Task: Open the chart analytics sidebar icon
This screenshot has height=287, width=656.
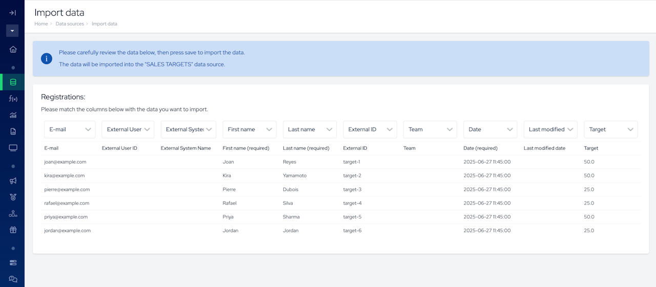Action: click(x=13, y=115)
